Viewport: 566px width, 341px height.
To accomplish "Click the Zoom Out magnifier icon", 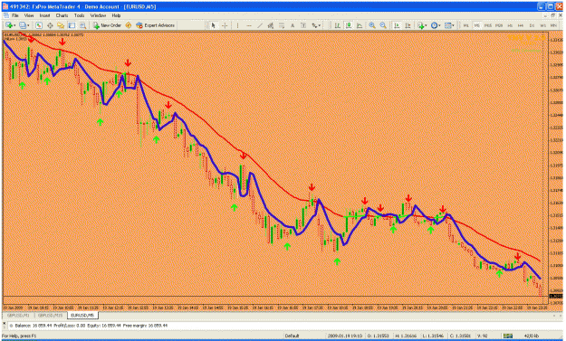I will click(383, 25).
